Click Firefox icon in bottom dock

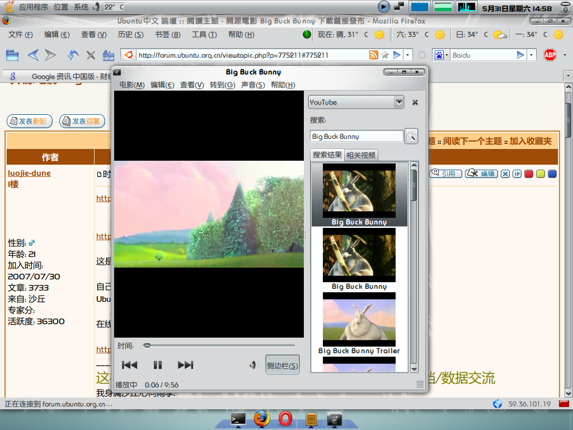coord(262,418)
